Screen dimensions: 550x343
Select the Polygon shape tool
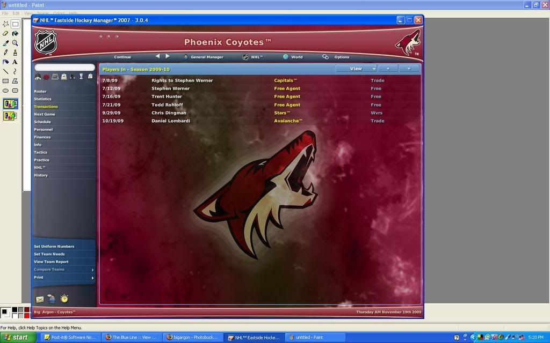(15, 81)
